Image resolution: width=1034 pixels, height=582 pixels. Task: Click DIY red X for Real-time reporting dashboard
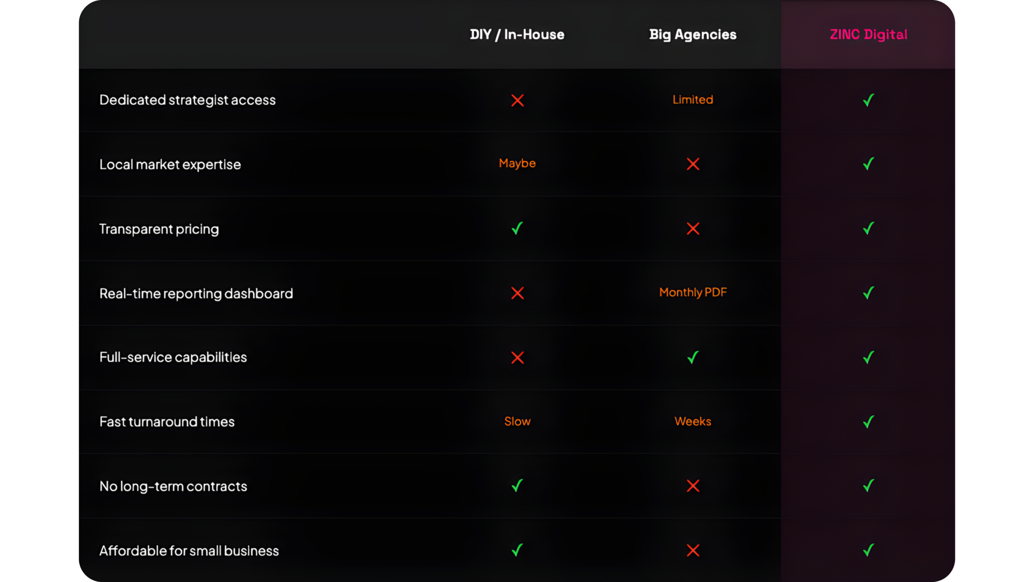click(517, 293)
